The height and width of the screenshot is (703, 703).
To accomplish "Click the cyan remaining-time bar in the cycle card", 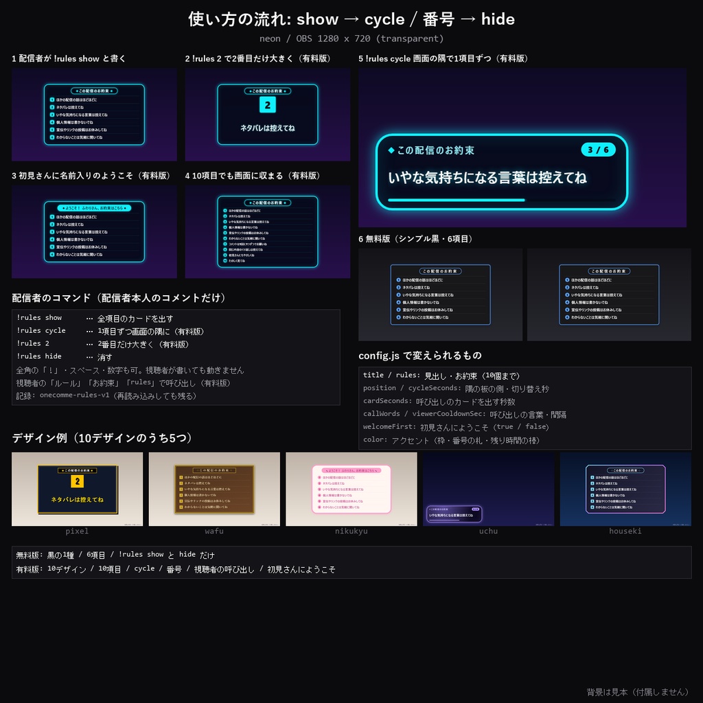I will click(x=457, y=200).
